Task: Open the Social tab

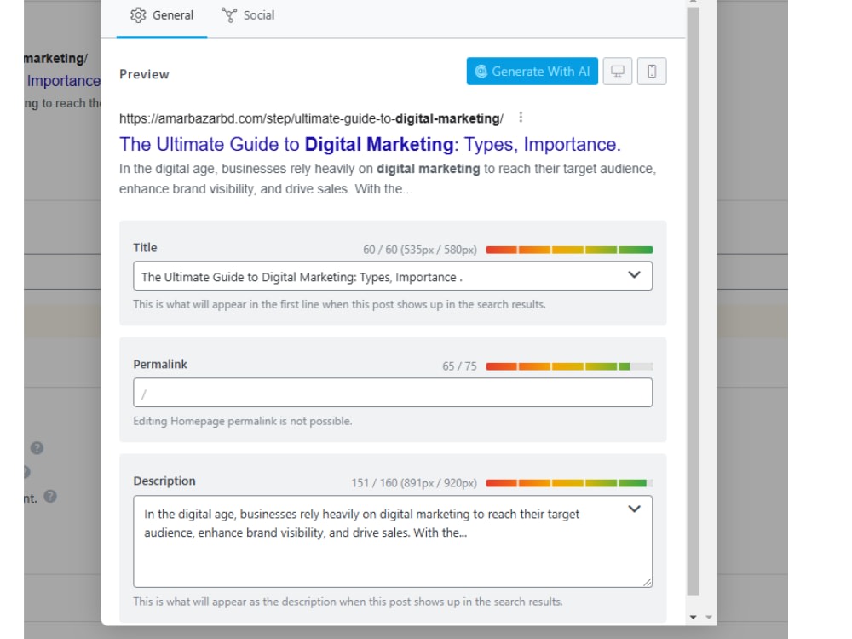Action: tap(248, 15)
